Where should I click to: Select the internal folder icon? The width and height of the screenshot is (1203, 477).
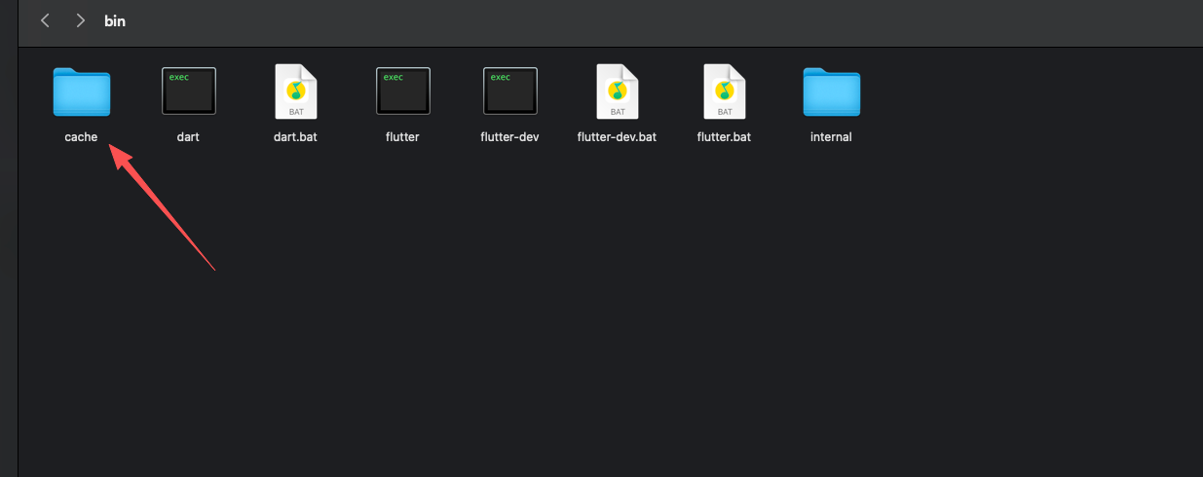tap(832, 92)
